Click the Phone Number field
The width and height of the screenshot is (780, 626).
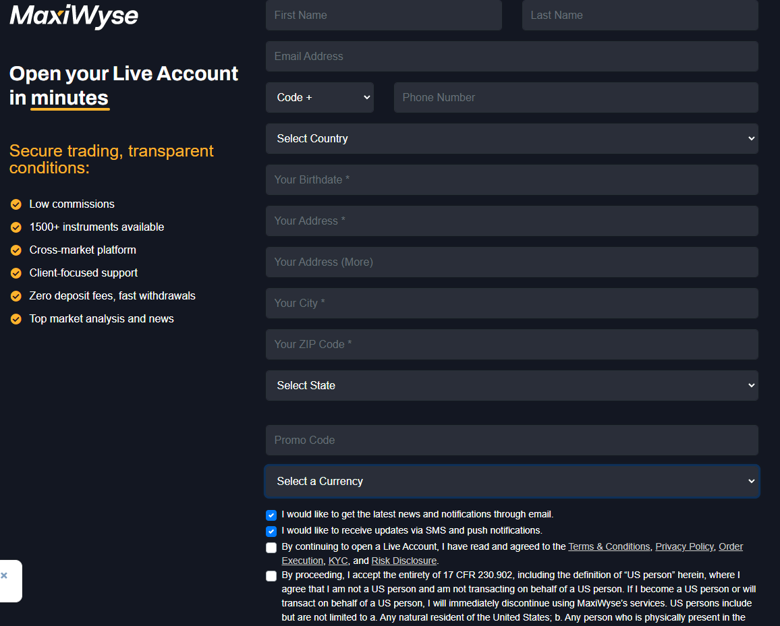[576, 97]
